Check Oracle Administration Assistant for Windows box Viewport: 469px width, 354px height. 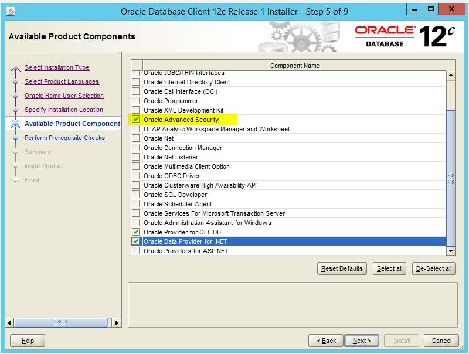136,223
